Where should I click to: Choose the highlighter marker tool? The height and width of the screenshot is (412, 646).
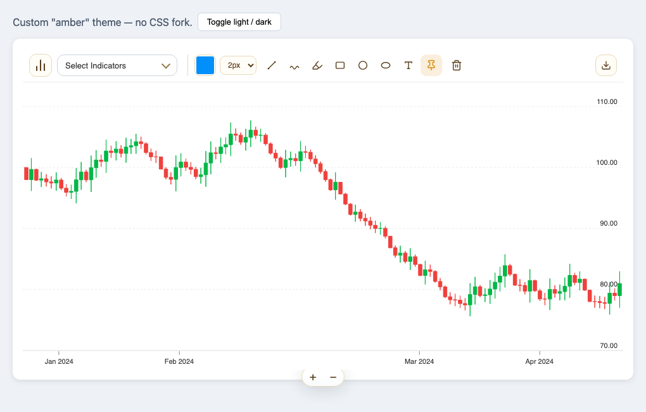coord(317,65)
